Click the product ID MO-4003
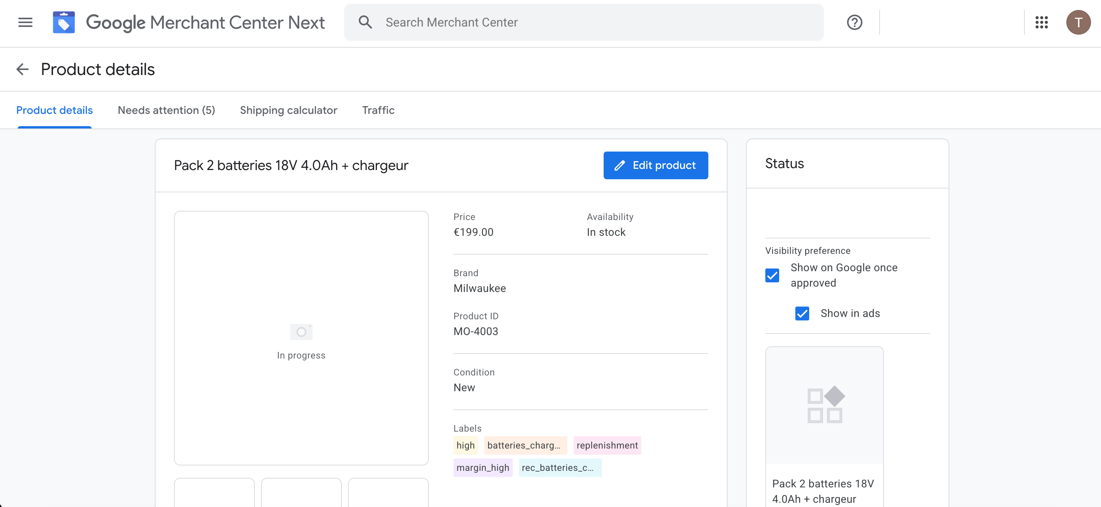1101x507 pixels. pyautogui.click(x=475, y=331)
